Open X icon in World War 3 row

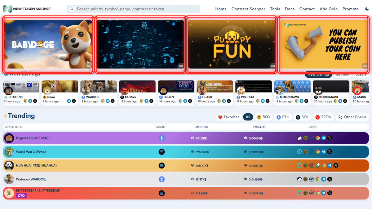[330, 152]
